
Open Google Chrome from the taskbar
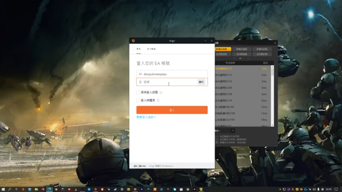(56, 189)
